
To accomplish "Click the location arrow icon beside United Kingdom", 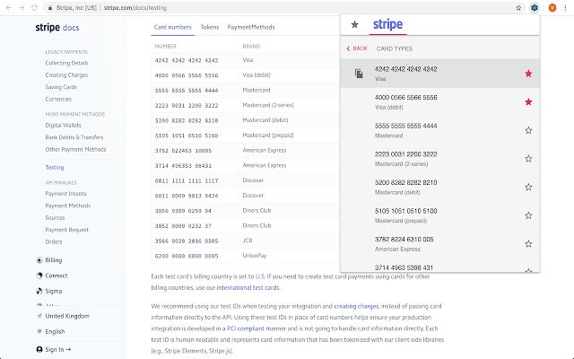I will pyautogui.click(x=39, y=316).
